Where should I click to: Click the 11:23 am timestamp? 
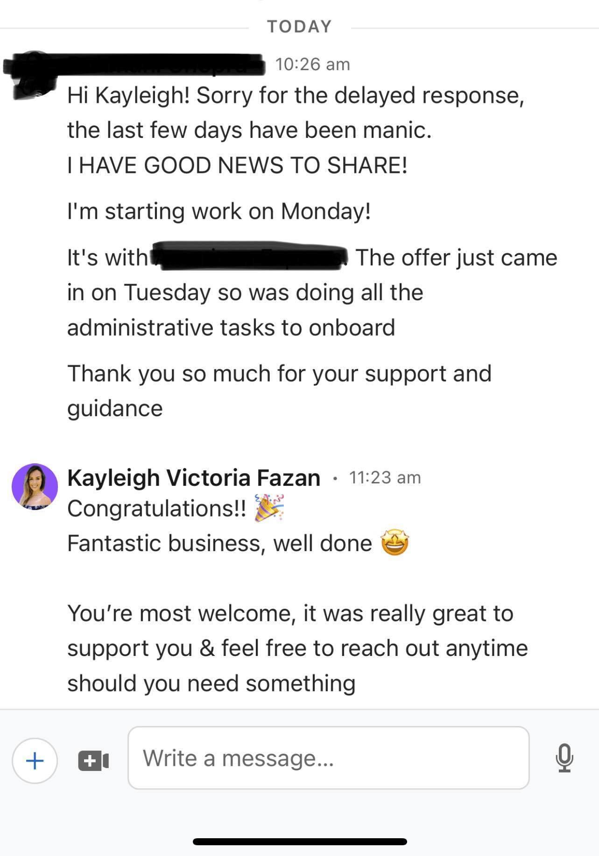pos(385,477)
